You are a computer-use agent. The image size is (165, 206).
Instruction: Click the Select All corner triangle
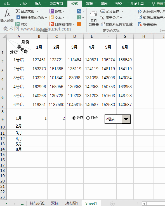tap(4, 36)
